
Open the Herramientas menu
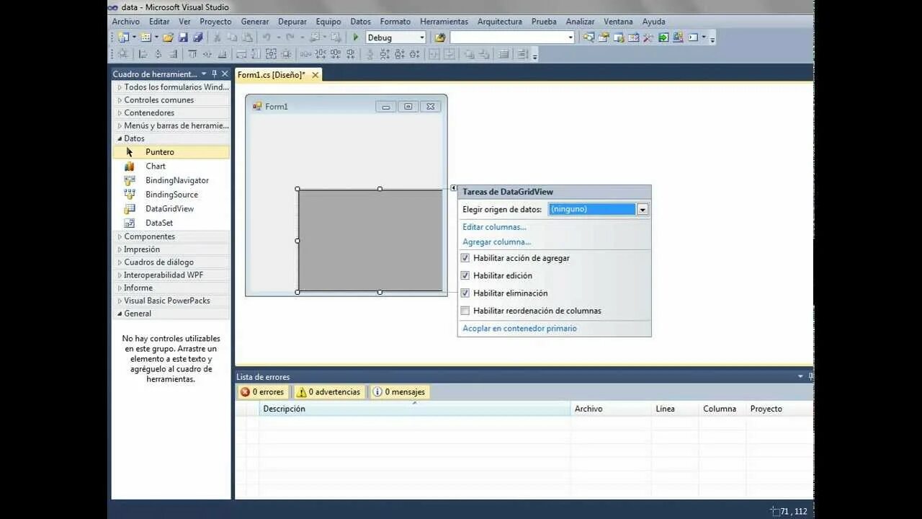click(x=444, y=22)
